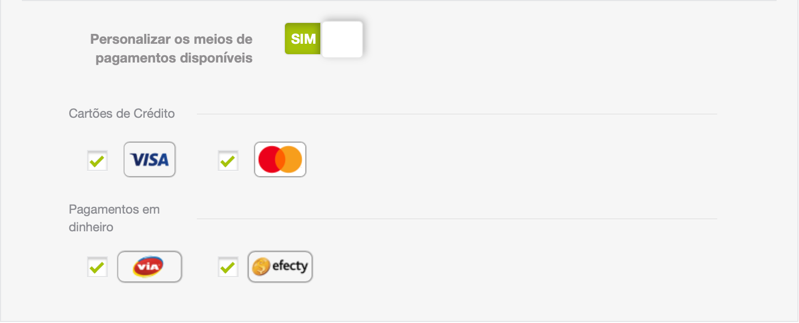Click the 'efecty' wordmark text

[x=290, y=267]
